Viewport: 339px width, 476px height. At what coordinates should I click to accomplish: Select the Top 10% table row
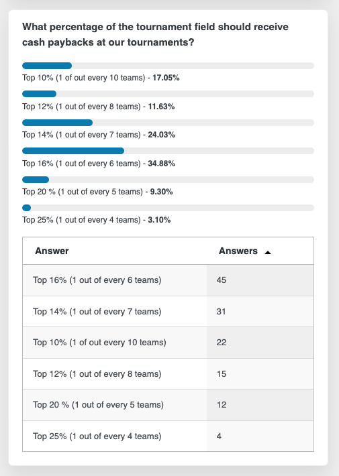click(168, 343)
